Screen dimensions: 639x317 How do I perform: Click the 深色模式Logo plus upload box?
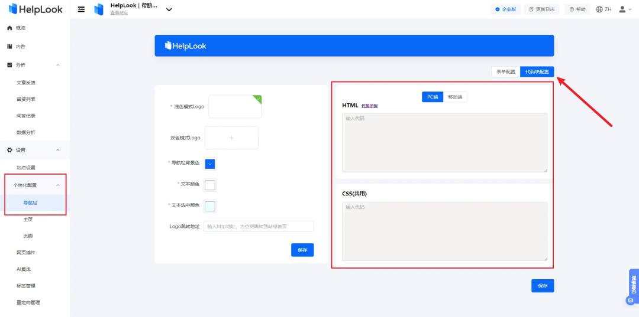231,138
